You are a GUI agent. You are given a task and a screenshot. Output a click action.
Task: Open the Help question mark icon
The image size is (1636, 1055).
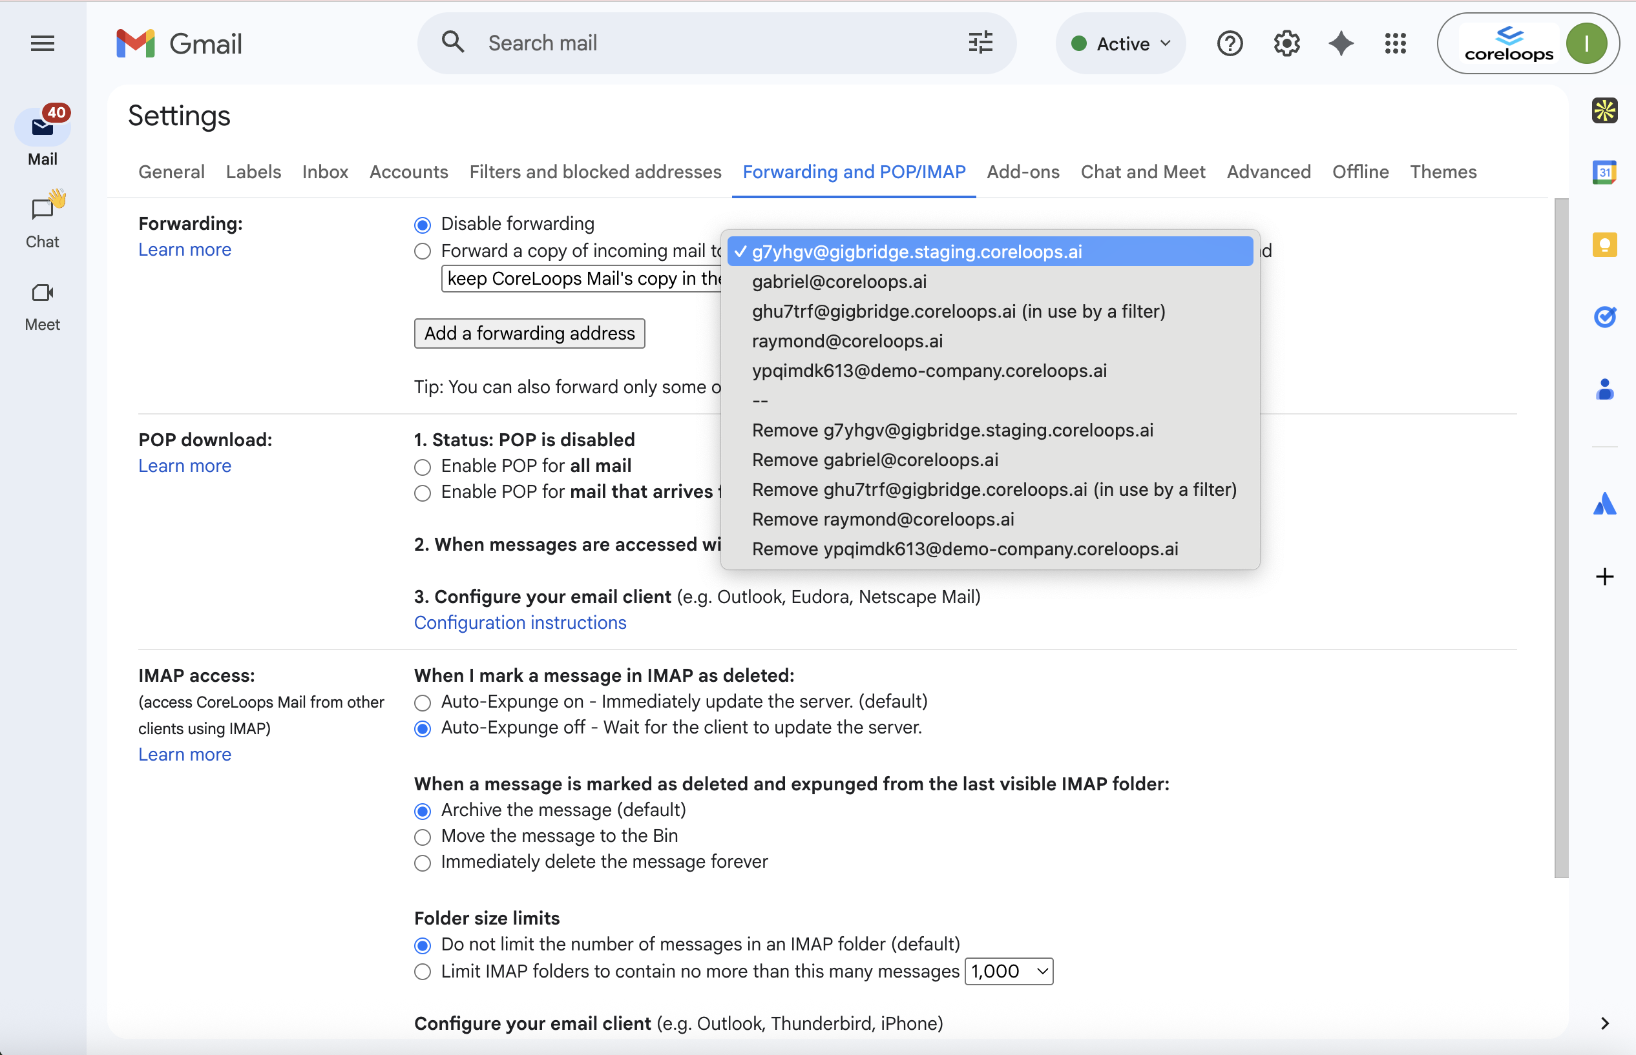(x=1230, y=44)
